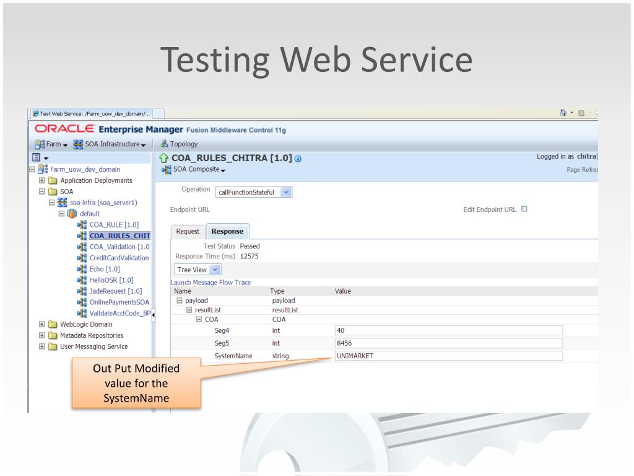Screen dimensions: 634x476
Task: Collapse the default partition node
Action: click(x=61, y=213)
